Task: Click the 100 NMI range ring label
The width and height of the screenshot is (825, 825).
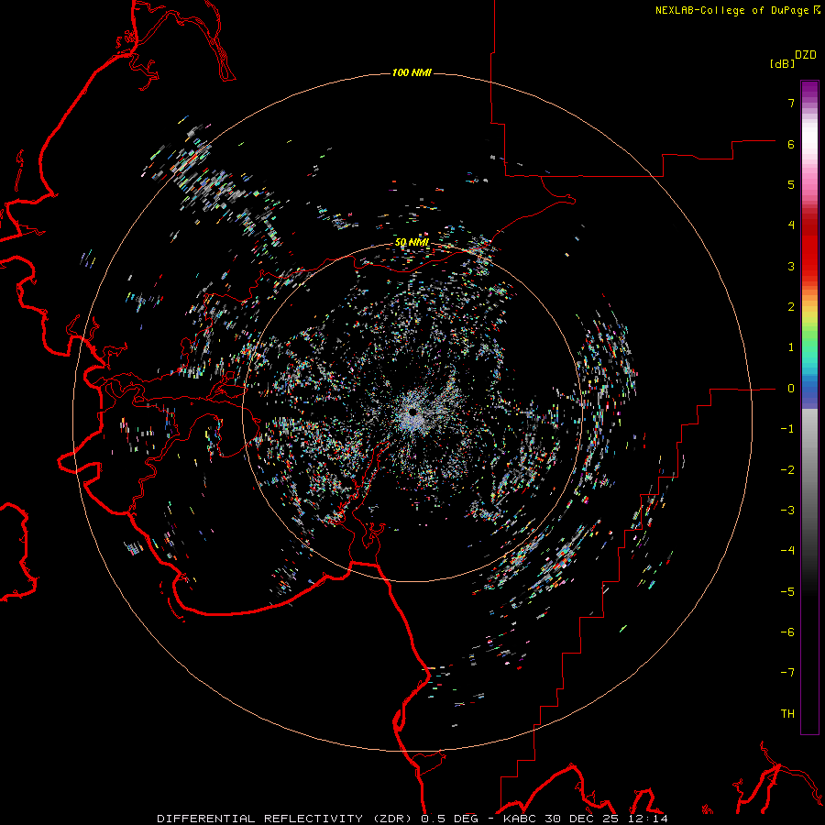Action: [412, 72]
